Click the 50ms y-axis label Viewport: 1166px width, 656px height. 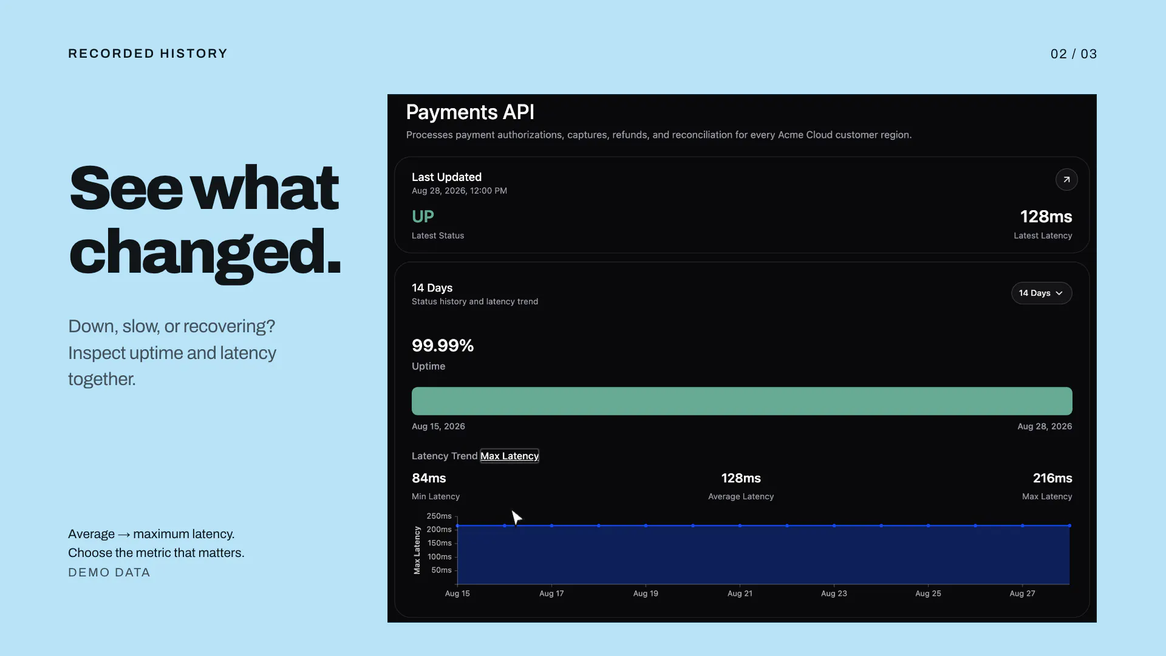coord(442,570)
